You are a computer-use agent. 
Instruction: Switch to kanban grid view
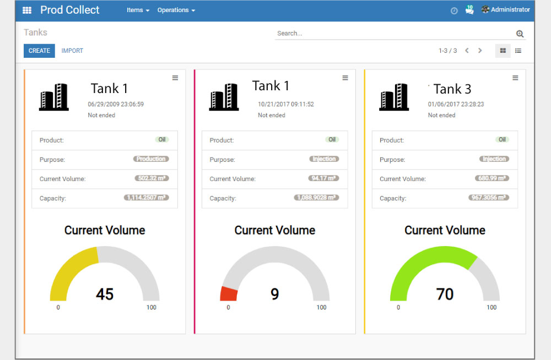[x=503, y=51]
